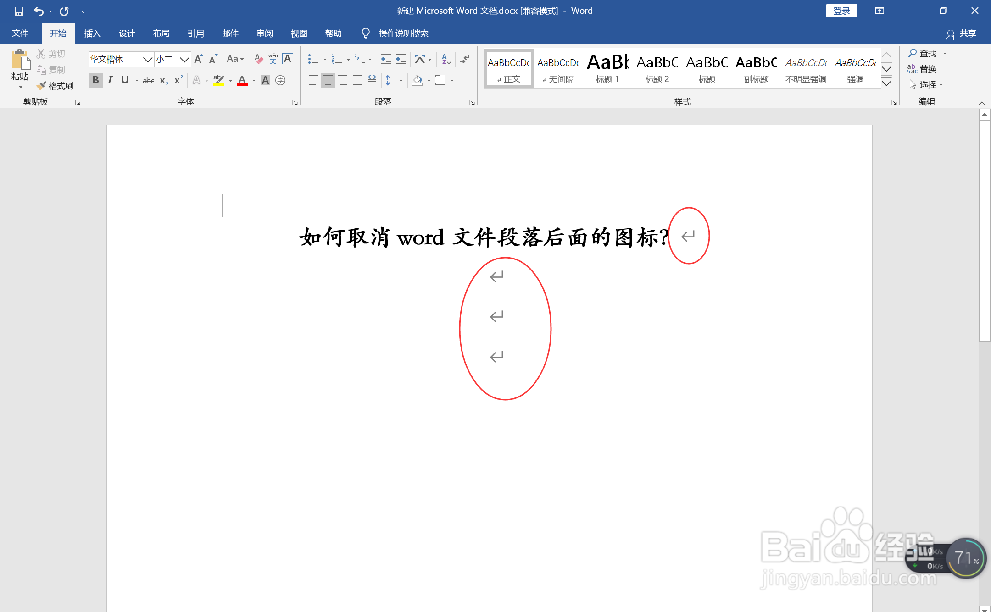Toggle center alignment

328,81
